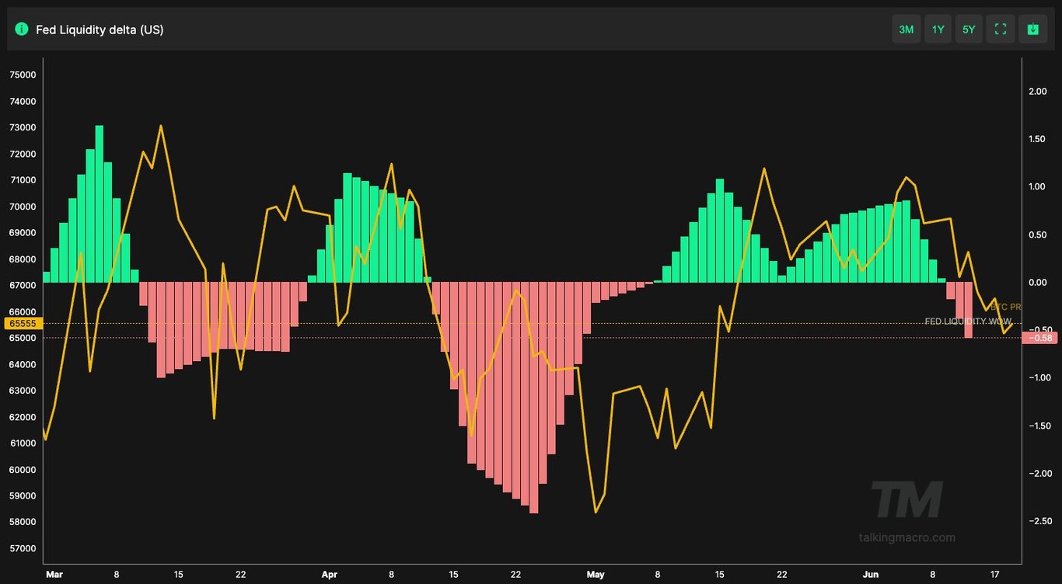Click the 'Fed Liquidity delta (US)' title
1062x584 pixels.
(100, 30)
